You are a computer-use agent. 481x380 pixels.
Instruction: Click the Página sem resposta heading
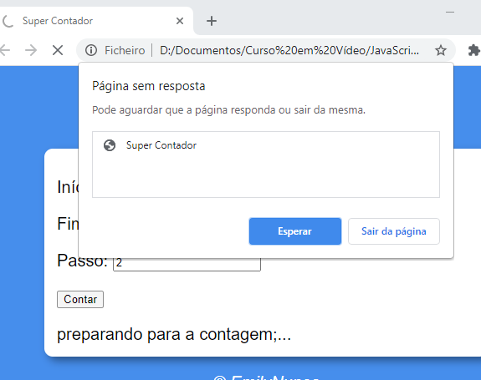(x=148, y=86)
